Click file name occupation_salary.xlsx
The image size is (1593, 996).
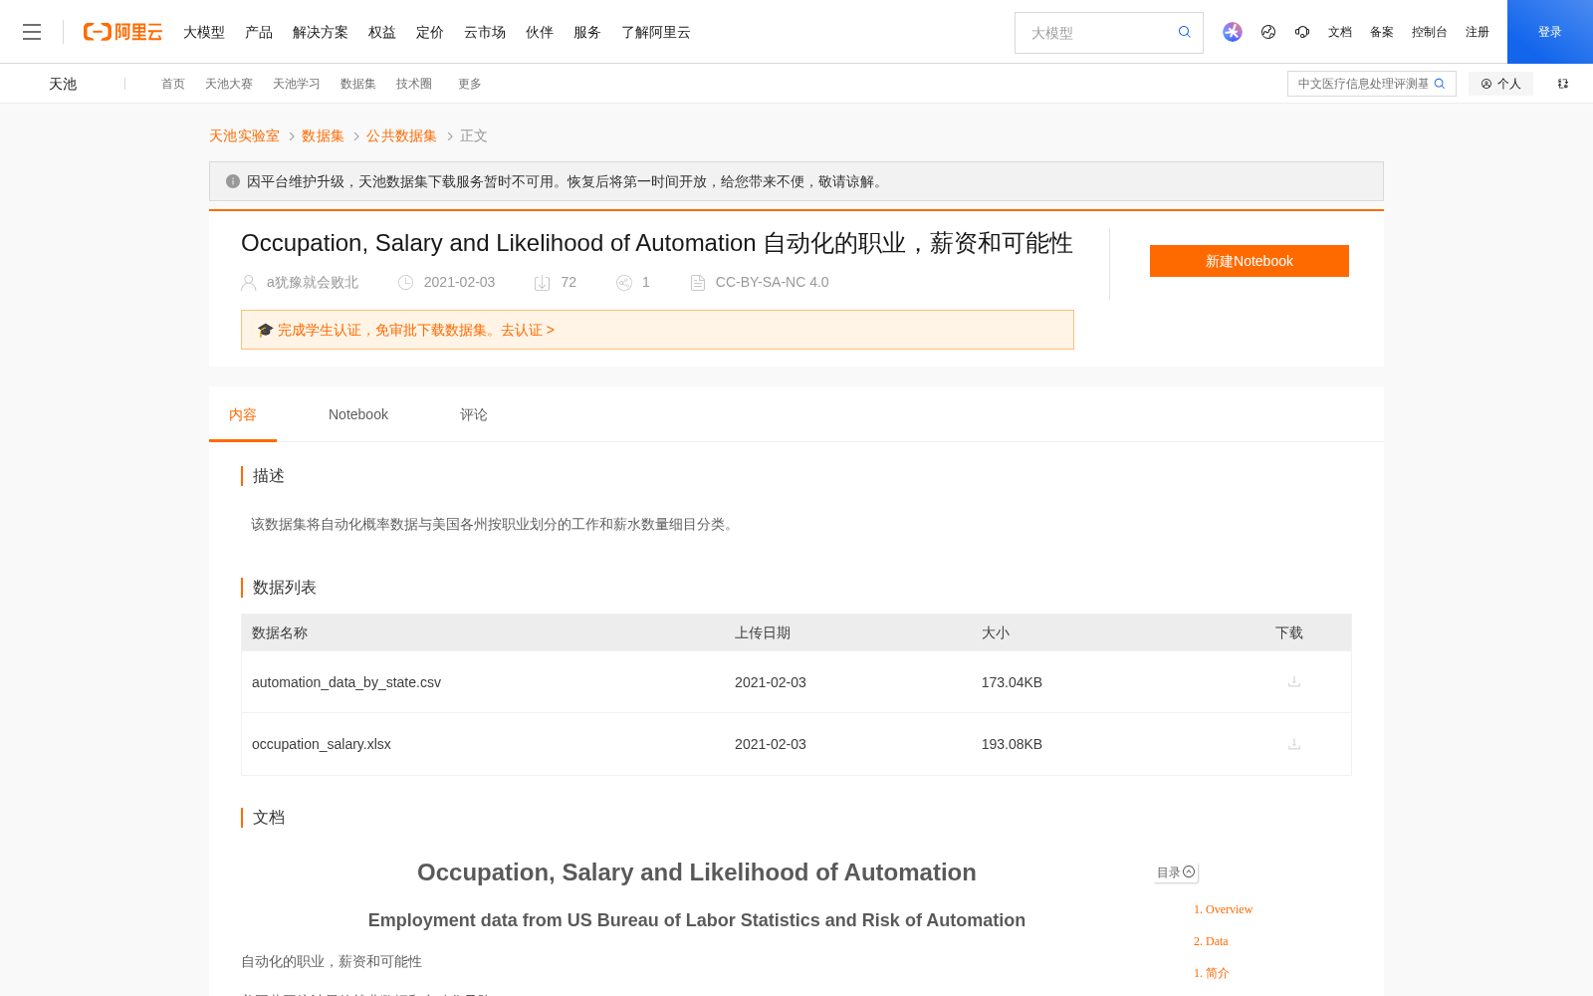(x=322, y=744)
